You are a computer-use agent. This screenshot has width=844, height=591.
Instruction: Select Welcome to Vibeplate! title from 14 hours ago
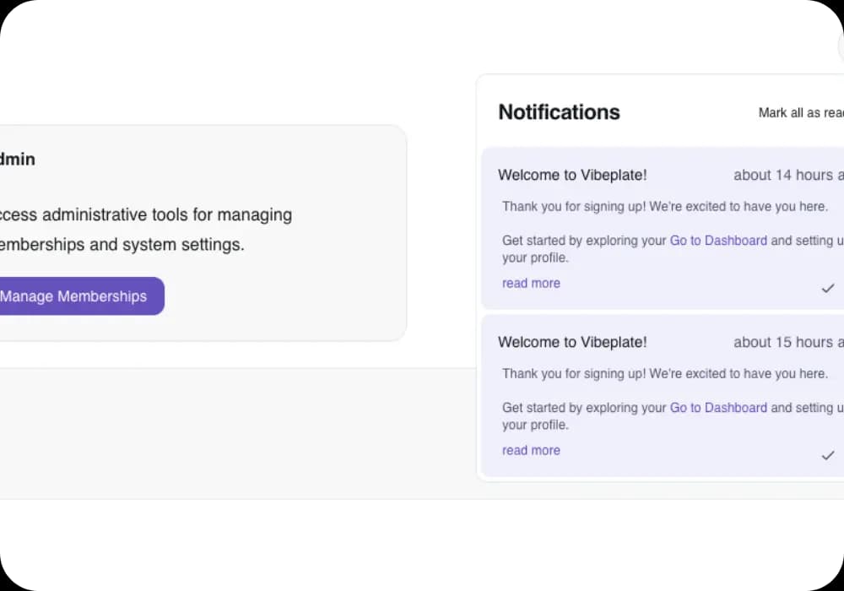(x=572, y=175)
